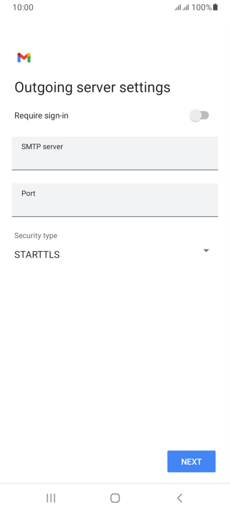Tap the second signal strength icon
Image resolution: width=230 pixels, height=512 pixels.
[186, 7]
